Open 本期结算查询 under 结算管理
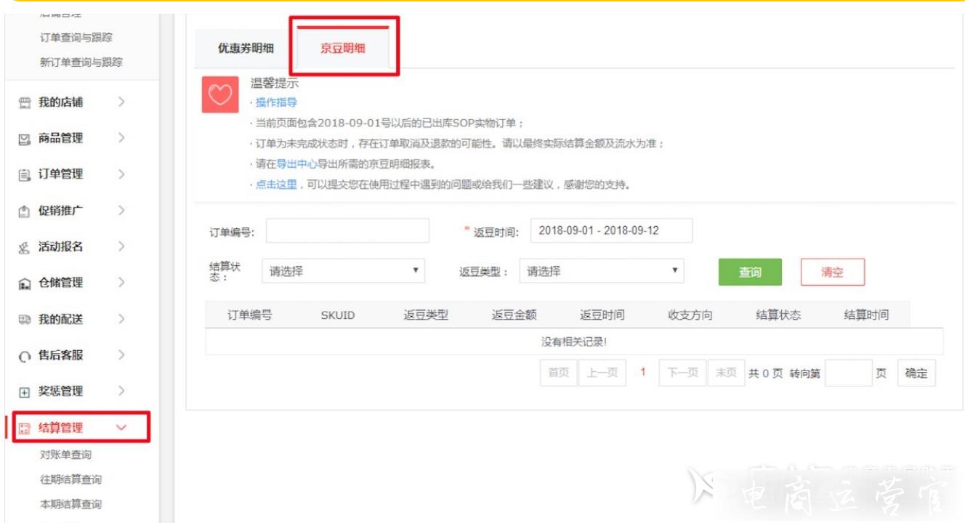Screen dimensions: 965x523 (70, 505)
